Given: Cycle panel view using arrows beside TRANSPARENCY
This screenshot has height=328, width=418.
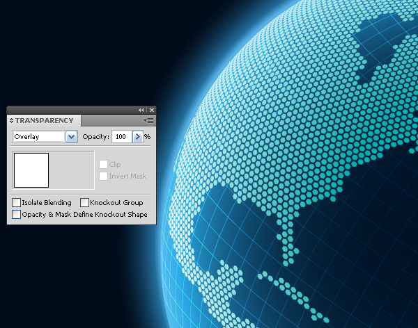Looking at the screenshot, I should pos(11,120).
